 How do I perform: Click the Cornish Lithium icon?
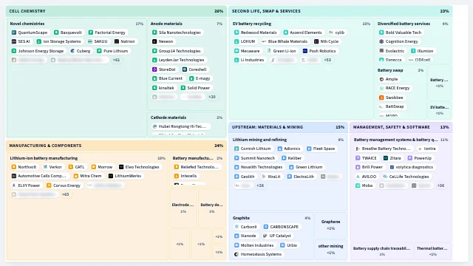pos(236,149)
